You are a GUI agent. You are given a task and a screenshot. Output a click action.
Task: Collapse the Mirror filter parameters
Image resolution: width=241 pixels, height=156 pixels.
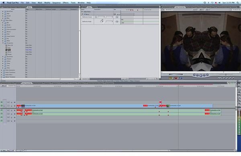point(83,14)
